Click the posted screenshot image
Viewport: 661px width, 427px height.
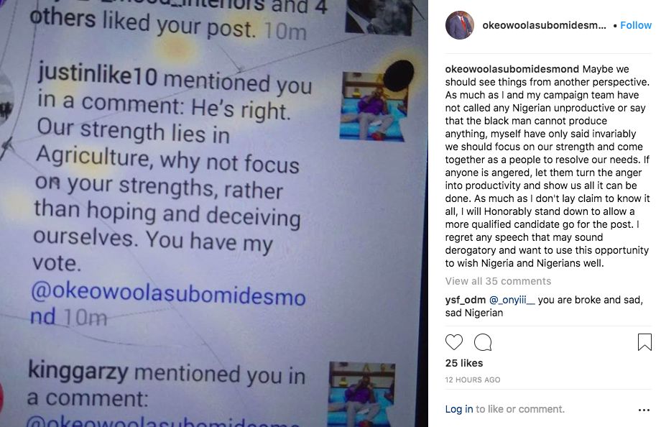pos(214,213)
